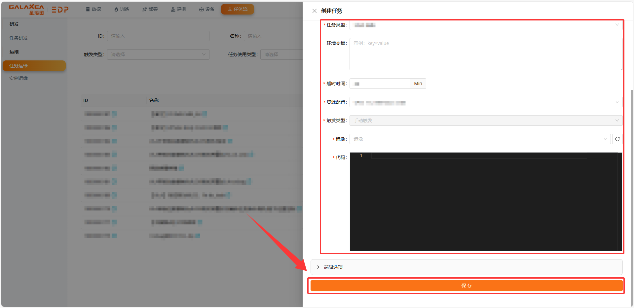634x308 pixels.
Task: Open the 任务类型 dropdown
Action: pos(486,25)
